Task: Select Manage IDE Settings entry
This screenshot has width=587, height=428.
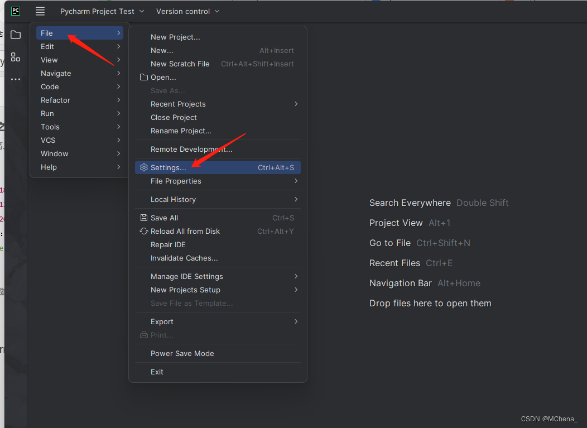Action: [218, 276]
